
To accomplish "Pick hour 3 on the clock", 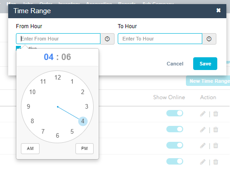I will [86, 106].
